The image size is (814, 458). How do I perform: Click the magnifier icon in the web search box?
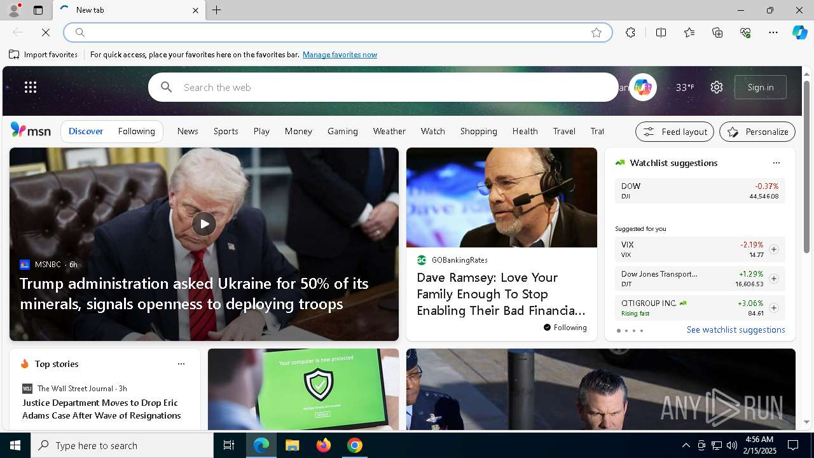pos(167,87)
